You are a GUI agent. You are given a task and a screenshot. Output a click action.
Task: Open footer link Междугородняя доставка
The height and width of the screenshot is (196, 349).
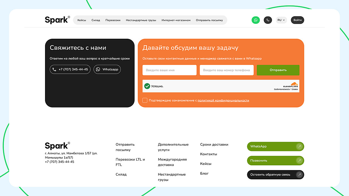pos(172,162)
